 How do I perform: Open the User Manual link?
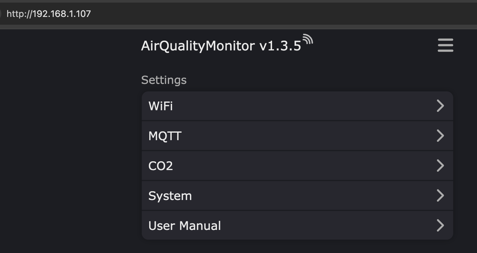point(185,226)
